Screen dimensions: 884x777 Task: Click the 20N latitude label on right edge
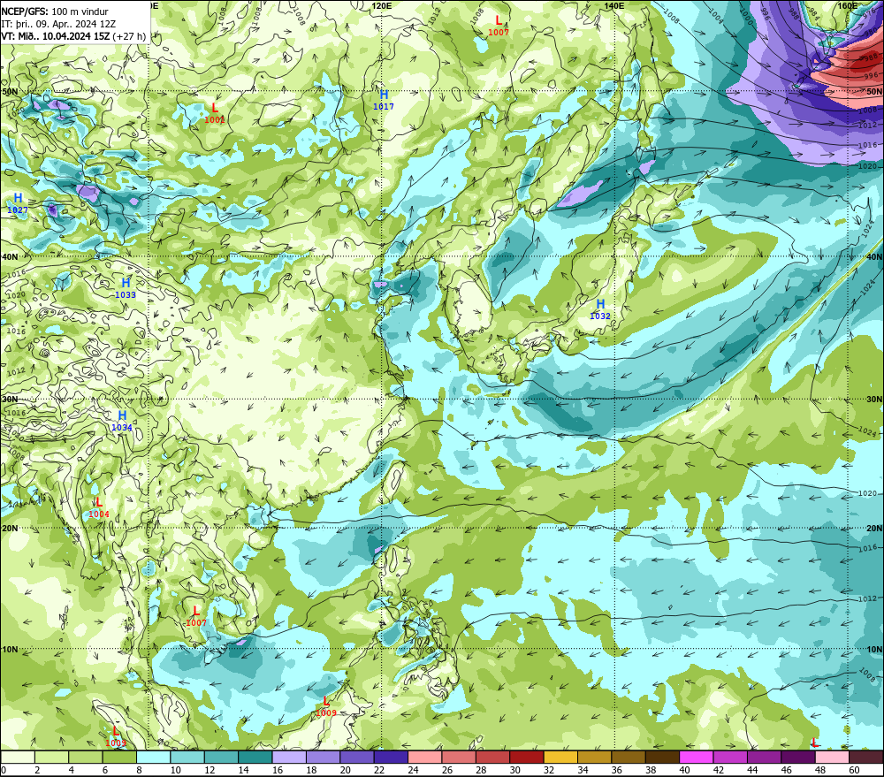[874, 529]
